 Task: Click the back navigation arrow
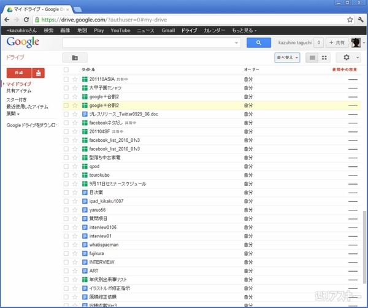[x=7, y=20]
